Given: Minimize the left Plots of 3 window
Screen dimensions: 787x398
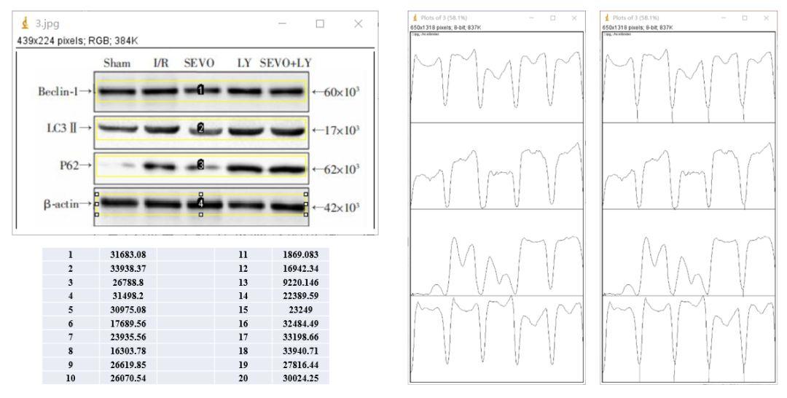Looking at the screenshot, I should (531, 18).
